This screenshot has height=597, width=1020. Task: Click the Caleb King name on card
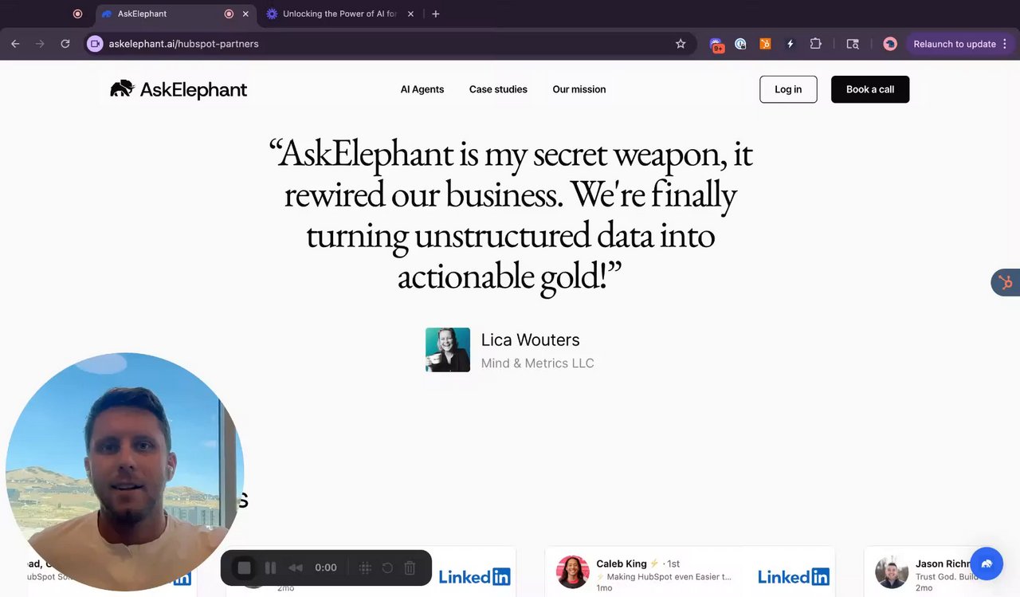[622, 564]
